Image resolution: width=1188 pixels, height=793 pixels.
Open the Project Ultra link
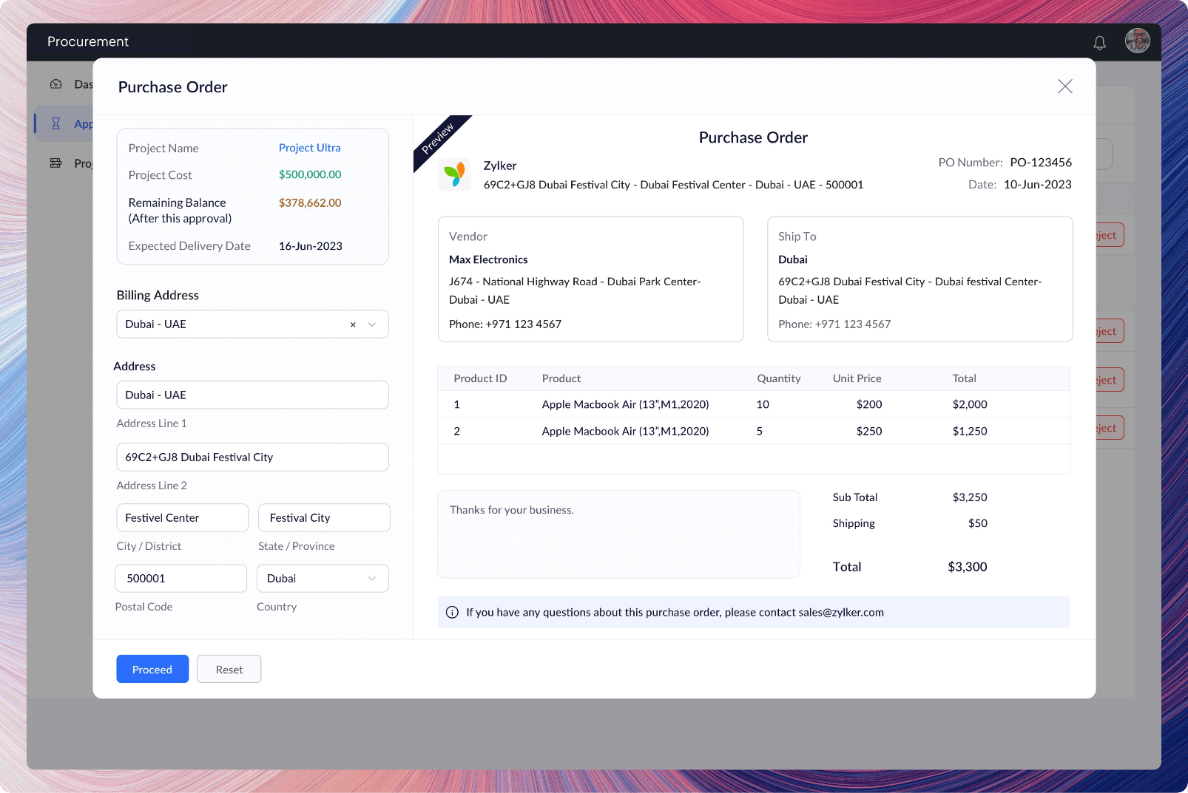click(309, 148)
